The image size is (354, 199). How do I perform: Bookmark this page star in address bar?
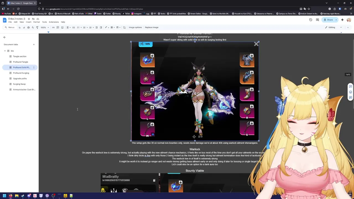309,9
